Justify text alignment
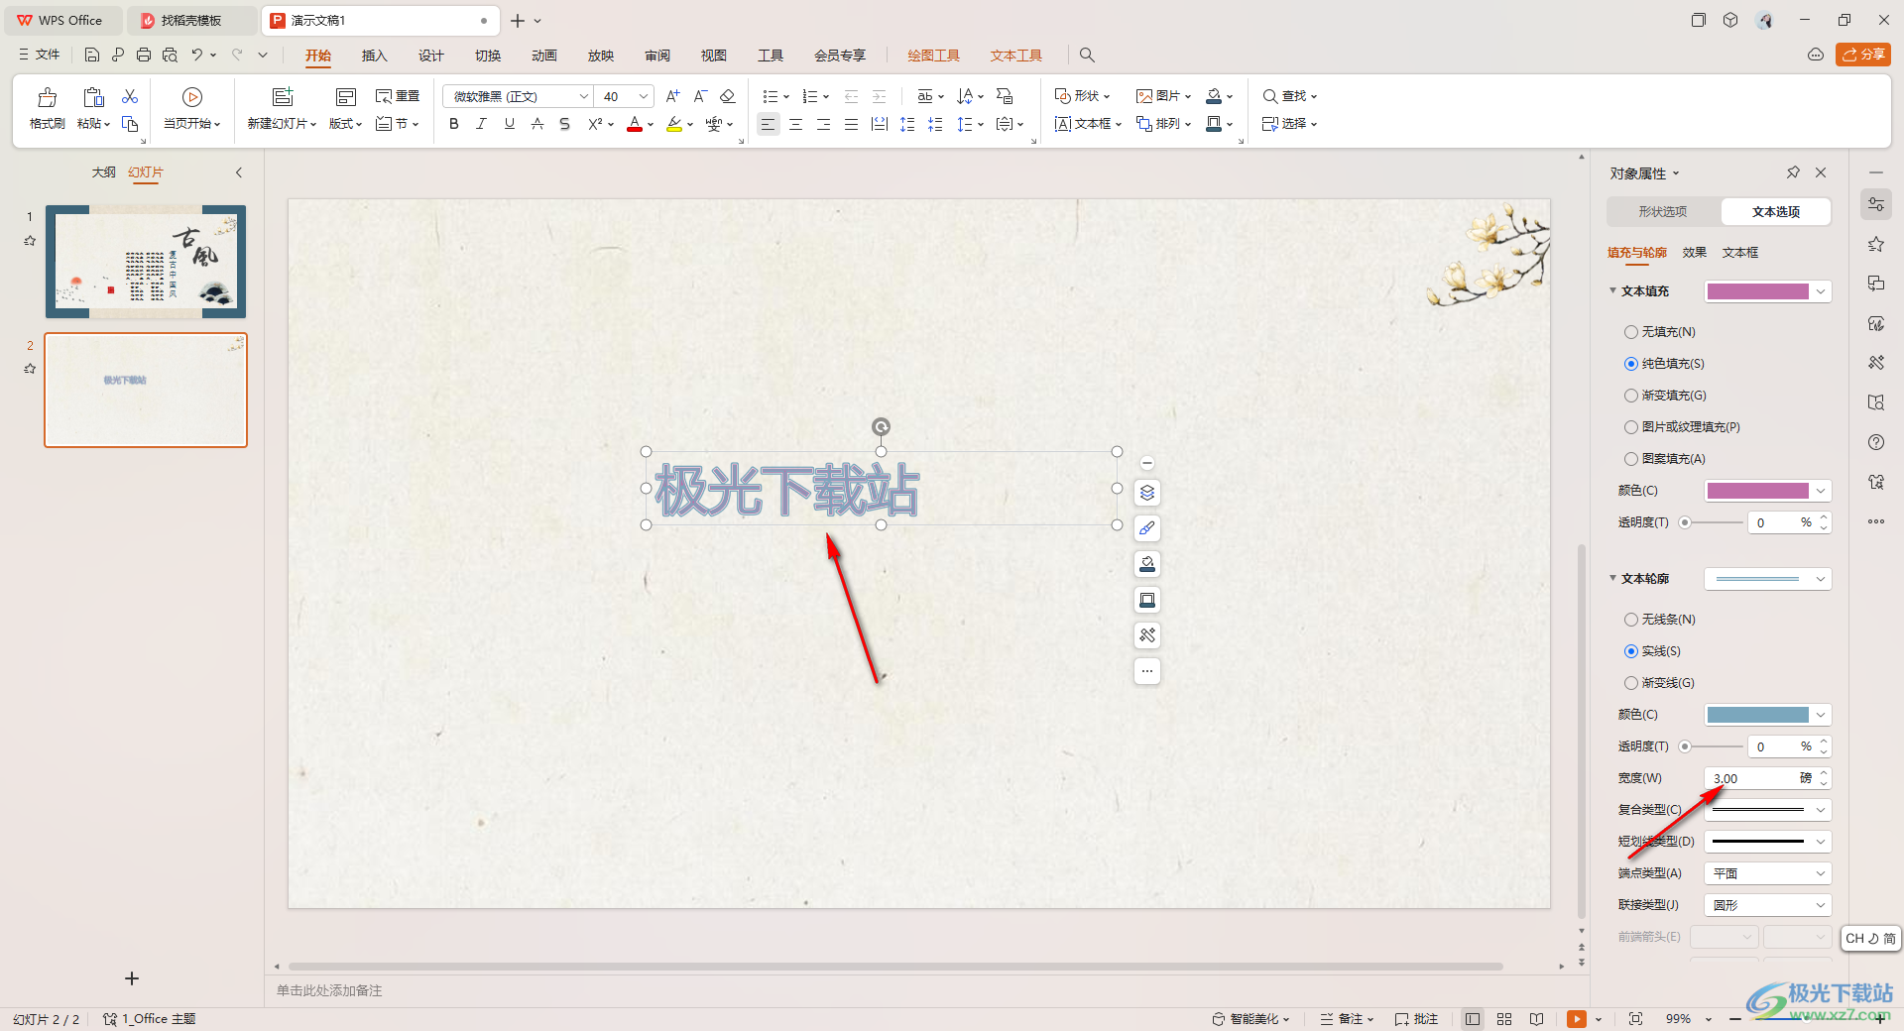 click(x=851, y=124)
